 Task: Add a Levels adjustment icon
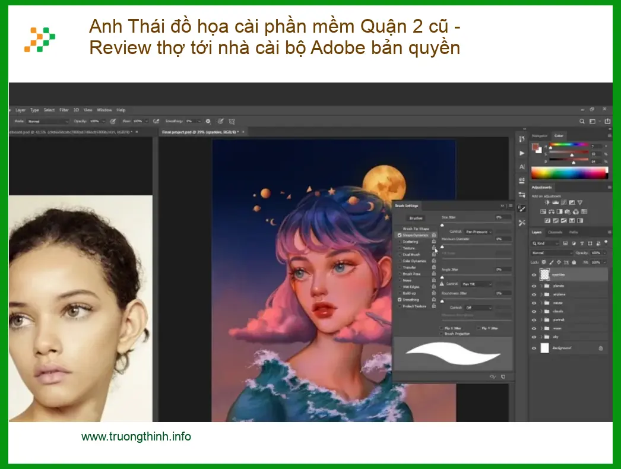[555, 202]
